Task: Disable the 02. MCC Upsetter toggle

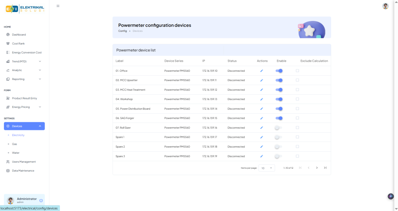Action: [x=279, y=80]
